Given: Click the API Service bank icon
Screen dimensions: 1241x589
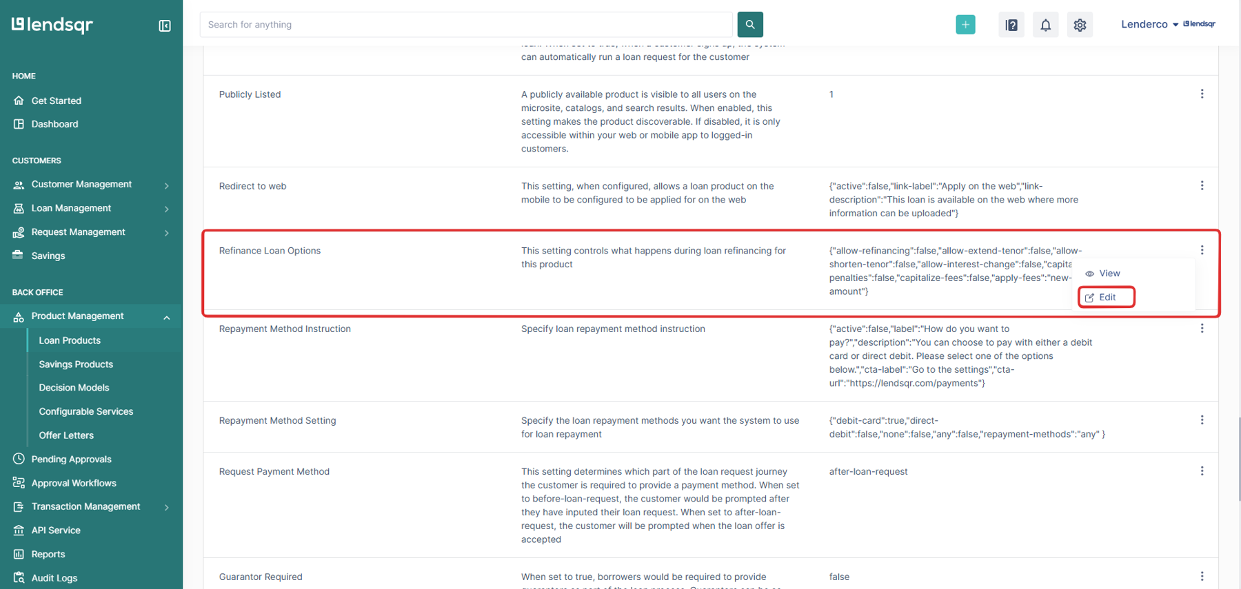Looking at the screenshot, I should click(19, 530).
